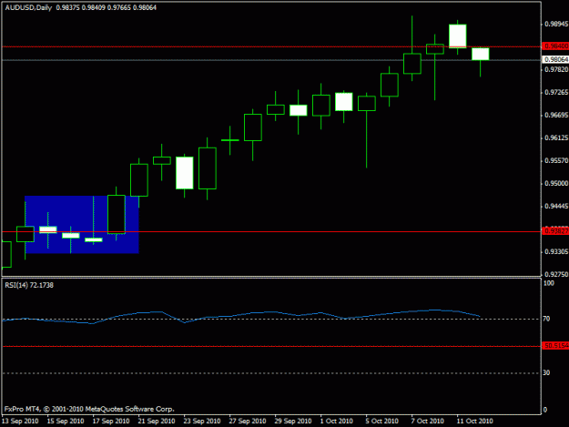Click the 15 Sep 2010 date label
Screen dimensions: 569x427
[66, 422]
